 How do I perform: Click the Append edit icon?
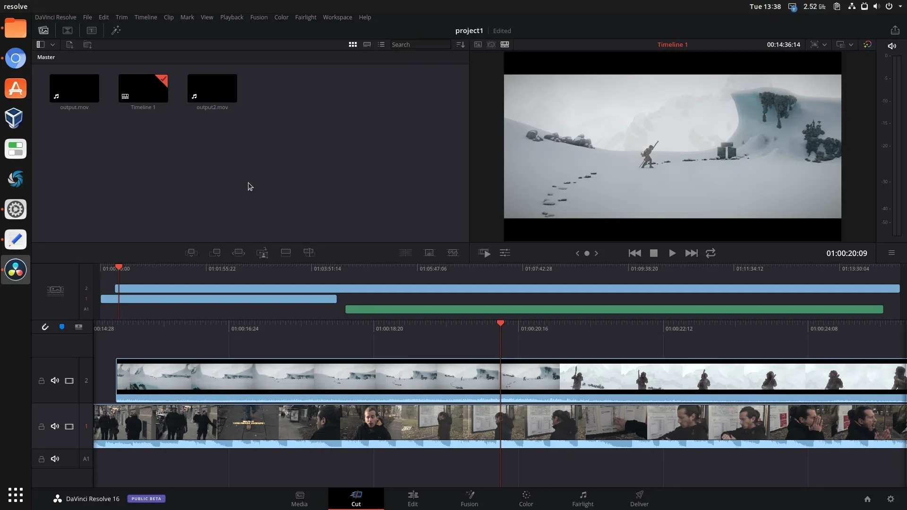click(x=215, y=253)
